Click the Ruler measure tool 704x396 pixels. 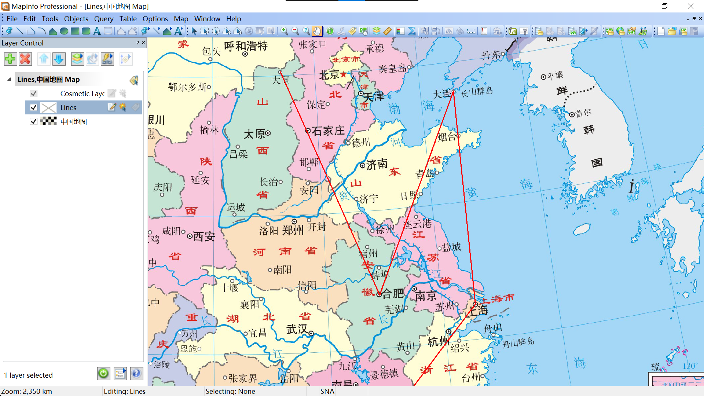388,31
